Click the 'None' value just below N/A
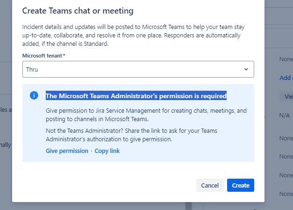Screen dimensions: 293x210 [x=286, y=138]
